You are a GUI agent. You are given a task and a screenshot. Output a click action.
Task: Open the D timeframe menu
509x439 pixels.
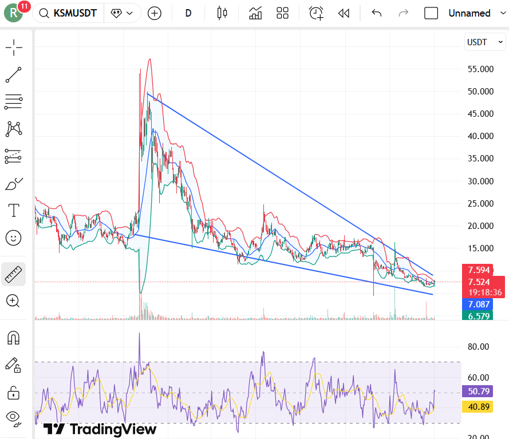(188, 13)
